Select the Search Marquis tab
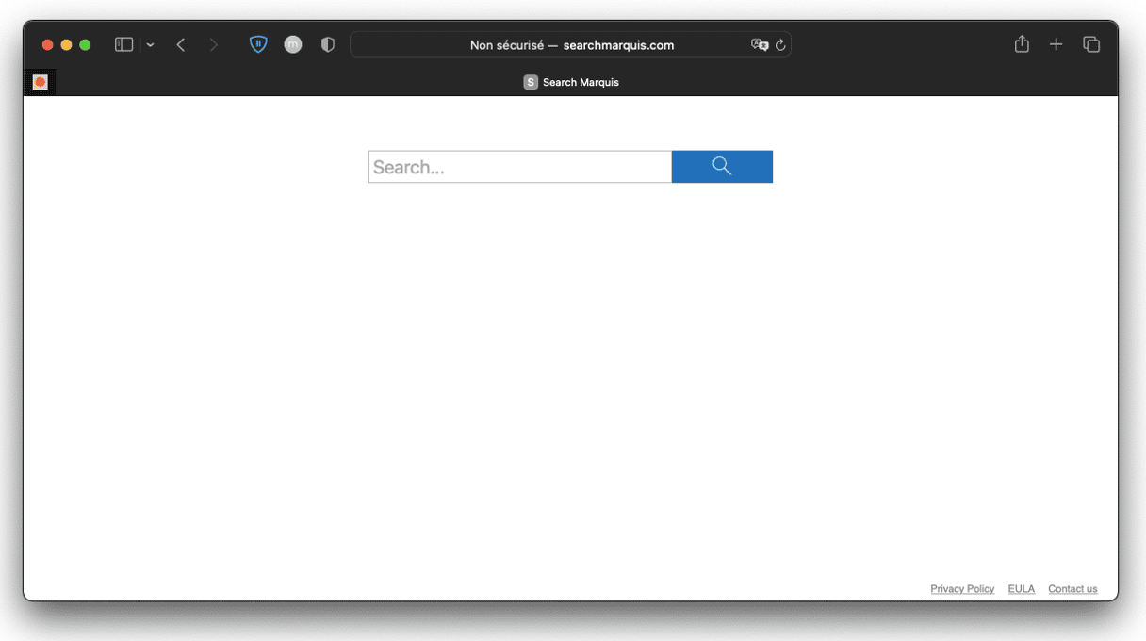Viewport: 1146px width, 641px height. pos(571,83)
